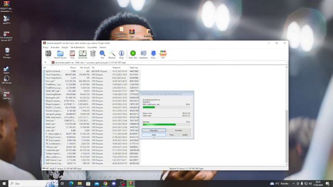
Task: Expand the archive path address dropdown
Action: [x=287, y=62]
